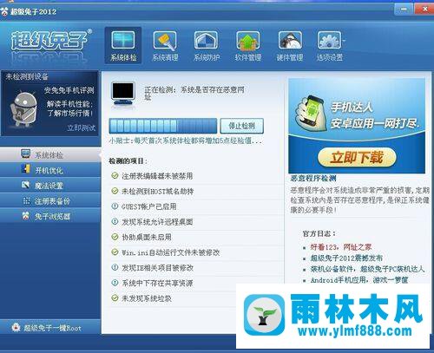
Task: Minimize the 超级兔子2012 window
Action: [x=404, y=10]
